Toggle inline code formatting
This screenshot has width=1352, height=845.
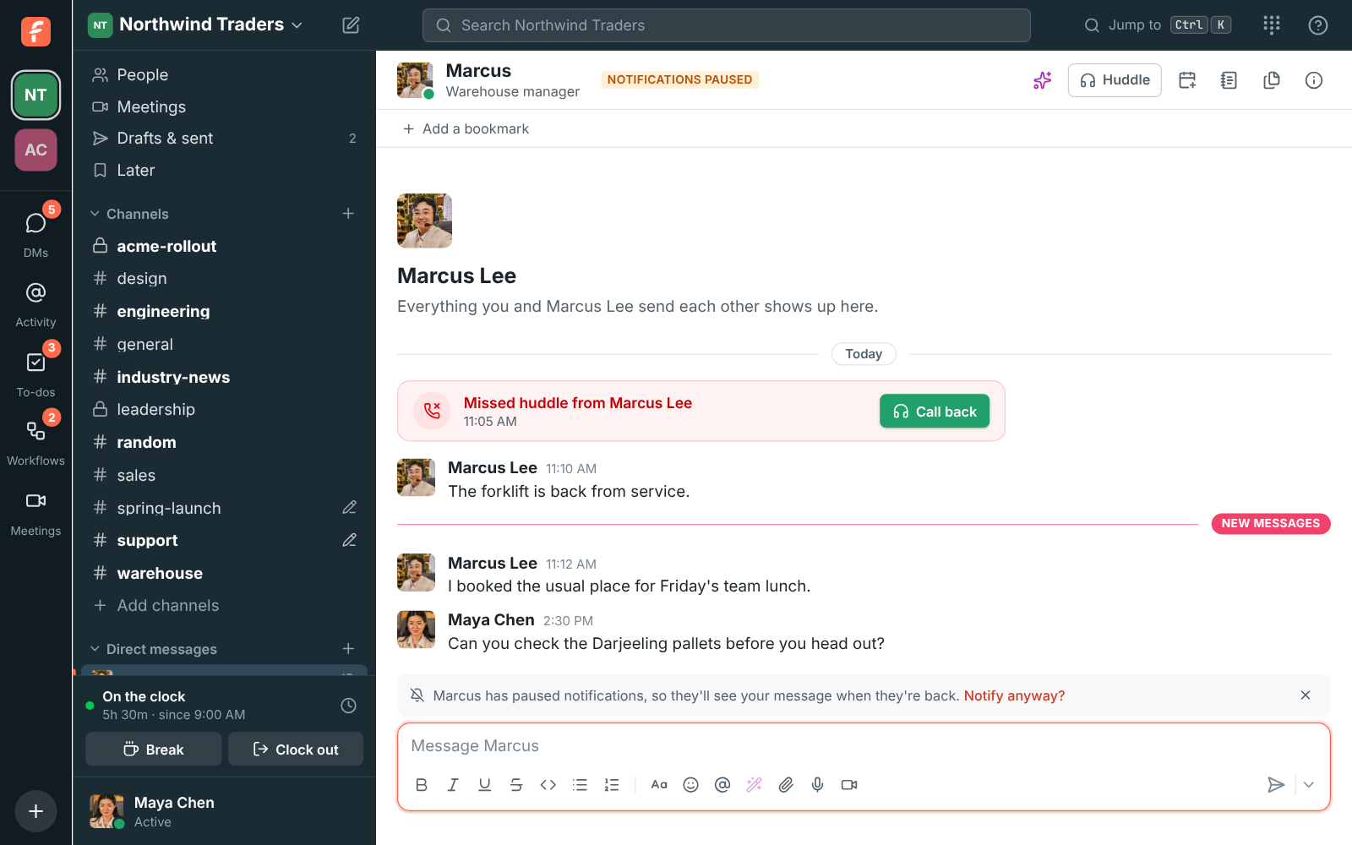(548, 785)
